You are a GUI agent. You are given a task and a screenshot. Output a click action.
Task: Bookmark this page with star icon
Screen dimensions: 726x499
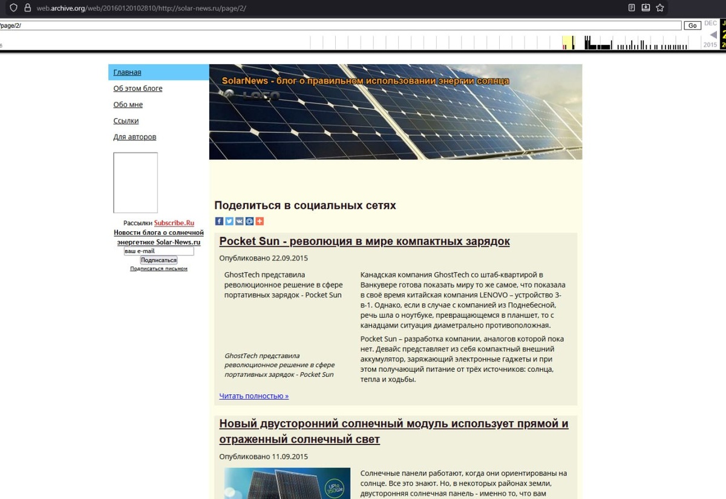(x=660, y=8)
